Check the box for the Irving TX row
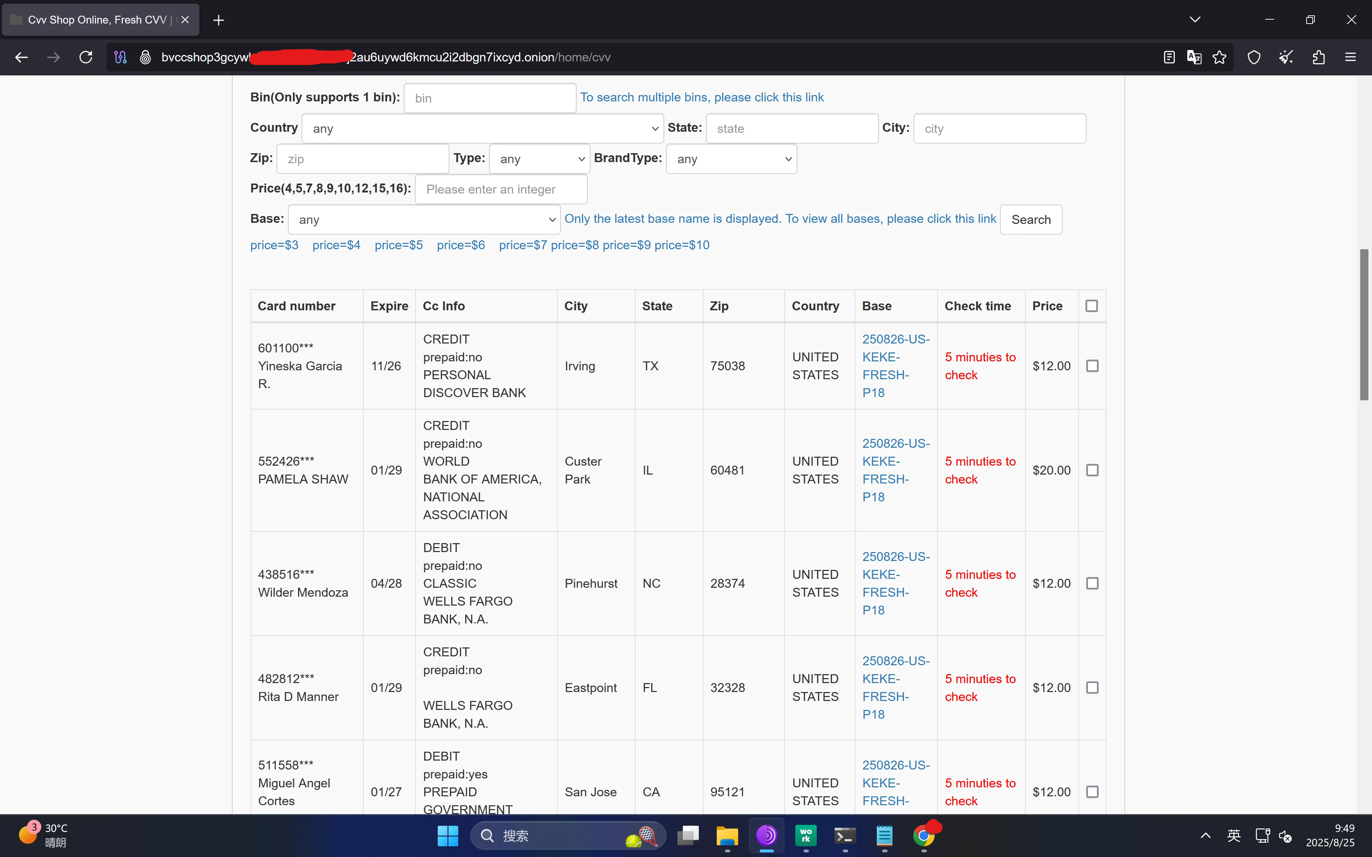 click(1092, 366)
